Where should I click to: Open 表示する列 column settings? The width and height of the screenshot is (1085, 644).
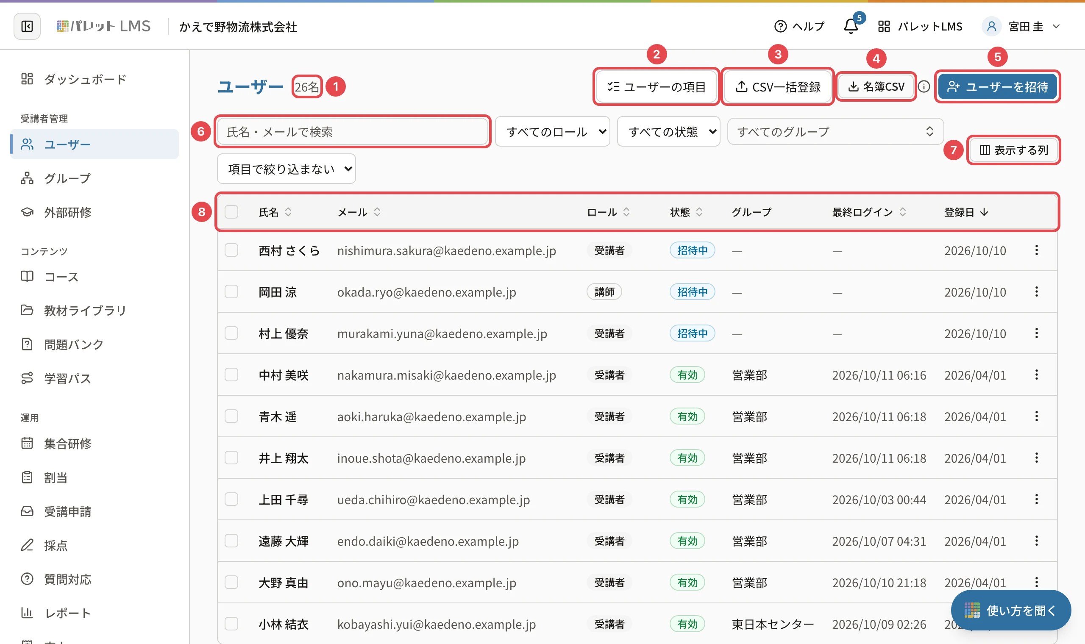[1014, 150]
